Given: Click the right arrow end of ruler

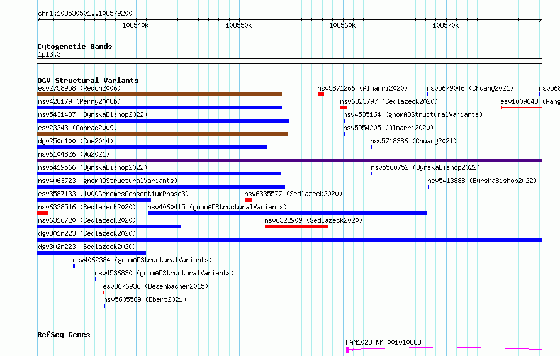Looking at the screenshot, I should click(540, 19).
